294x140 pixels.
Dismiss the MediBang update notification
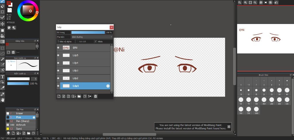point(229,127)
